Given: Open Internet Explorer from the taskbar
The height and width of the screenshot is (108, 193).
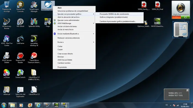Looking at the screenshot, I should point(39,105).
